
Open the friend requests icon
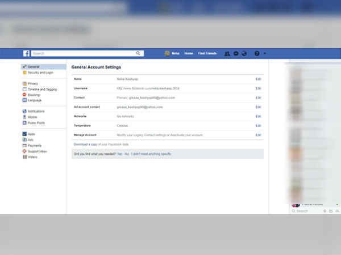tap(227, 53)
